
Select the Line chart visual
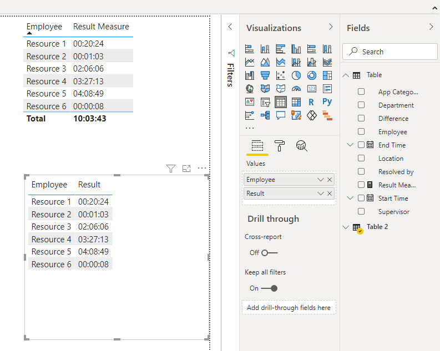pyautogui.click(x=250, y=62)
